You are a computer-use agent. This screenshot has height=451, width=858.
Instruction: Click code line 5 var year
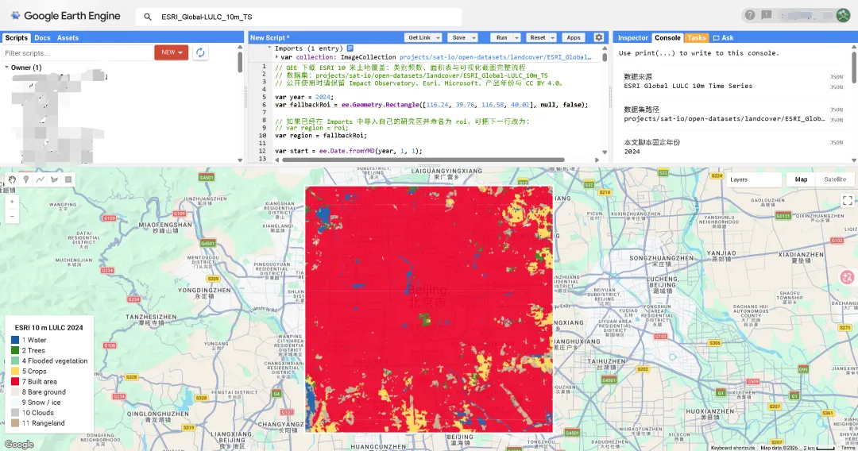304,97
